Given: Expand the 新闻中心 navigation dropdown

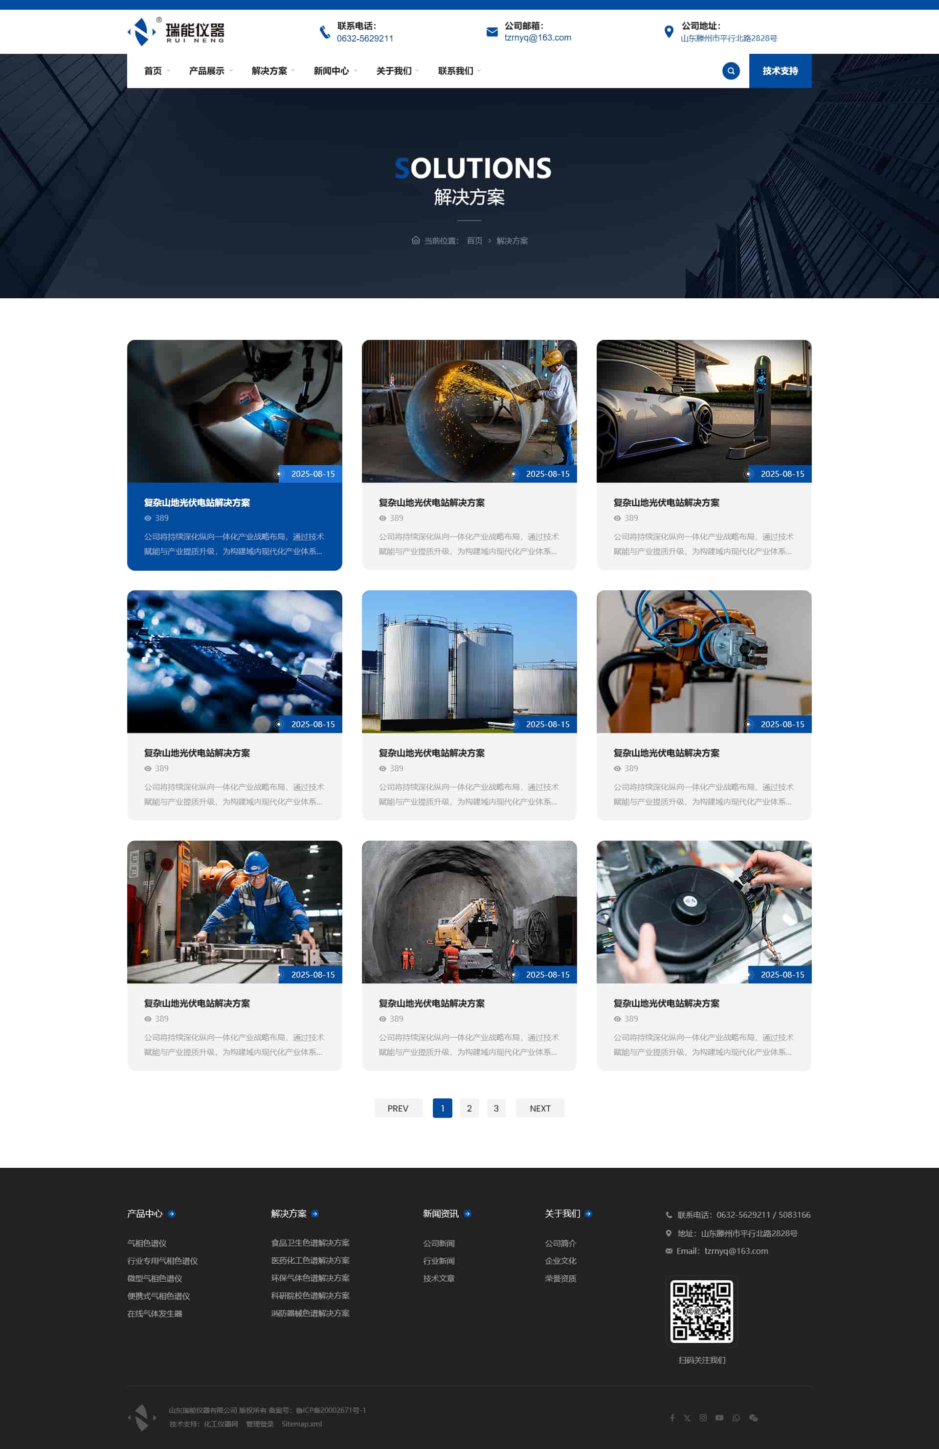Looking at the screenshot, I should [x=335, y=70].
